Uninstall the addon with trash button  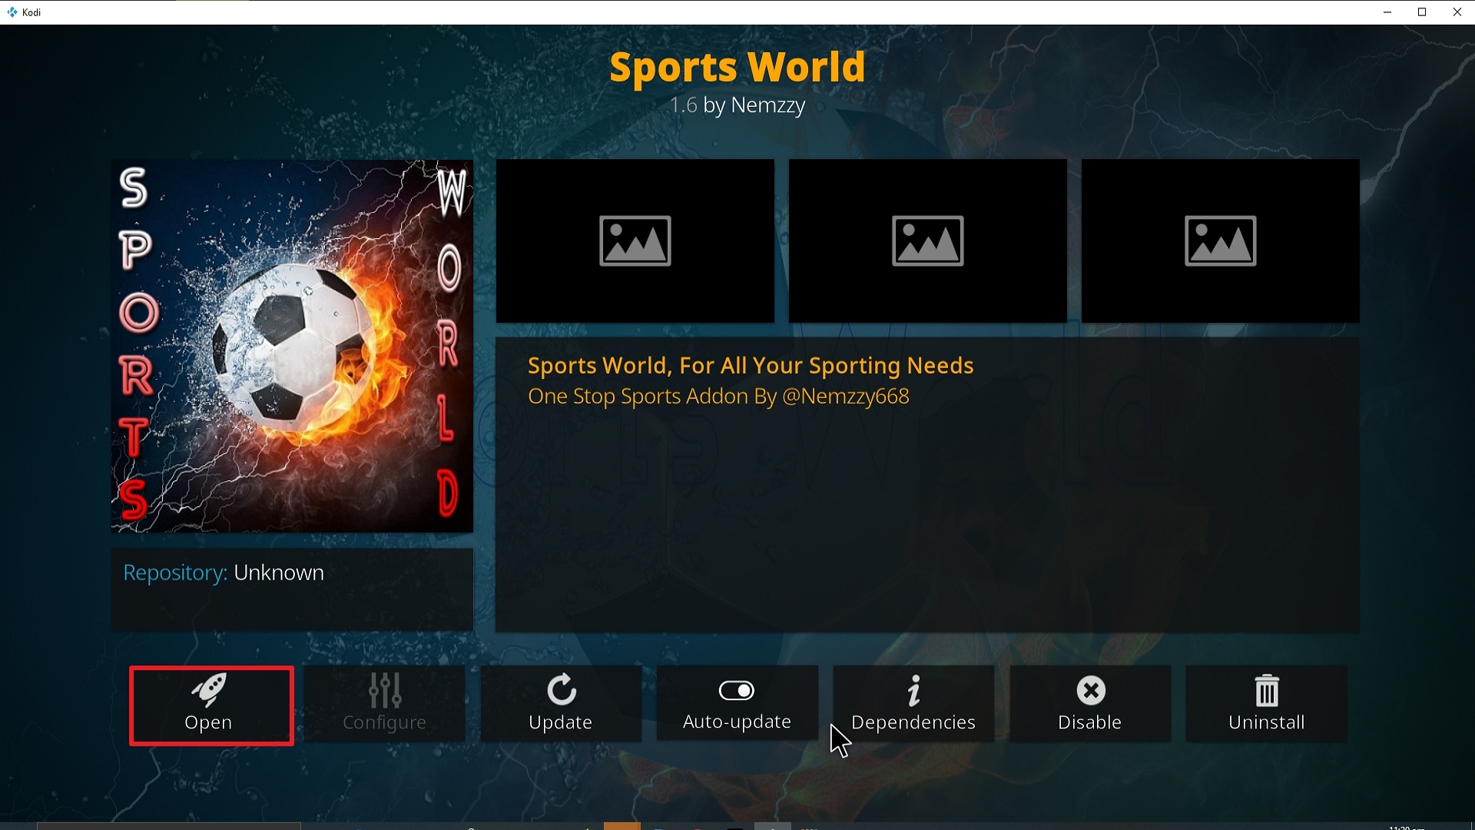coord(1266,704)
